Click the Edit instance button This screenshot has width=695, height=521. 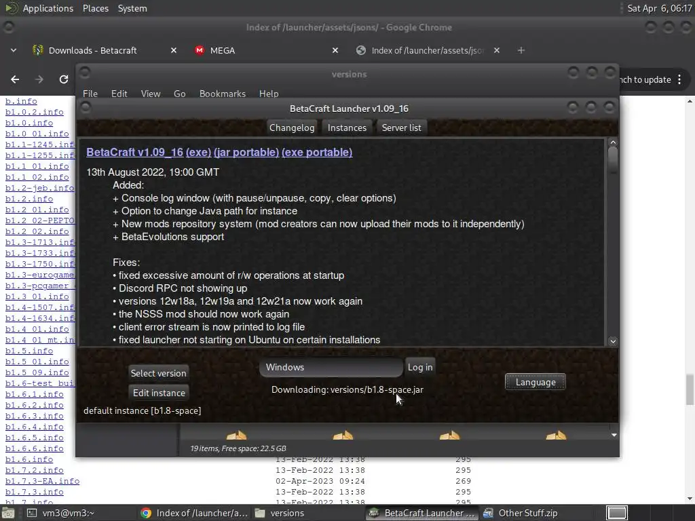click(159, 393)
